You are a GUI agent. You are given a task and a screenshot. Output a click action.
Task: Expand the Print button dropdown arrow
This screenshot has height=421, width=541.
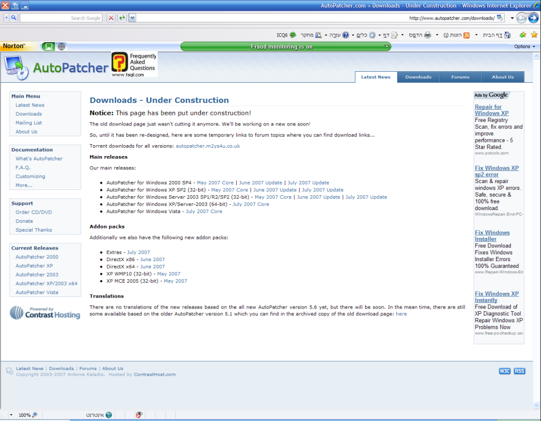(402, 35)
